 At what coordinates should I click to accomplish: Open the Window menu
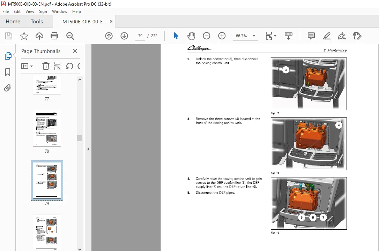(59, 12)
